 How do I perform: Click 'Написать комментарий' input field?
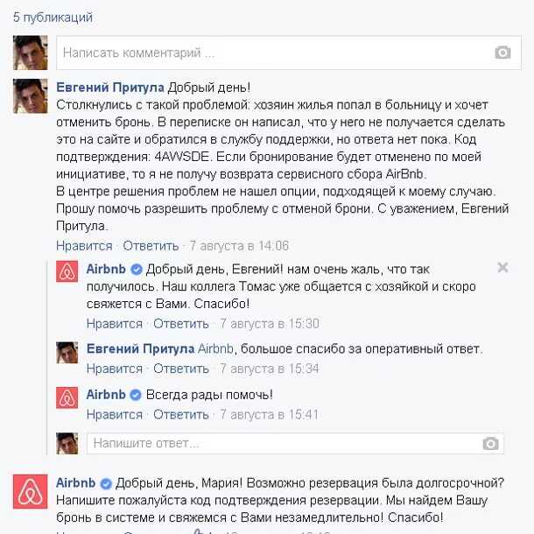[x=289, y=53]
